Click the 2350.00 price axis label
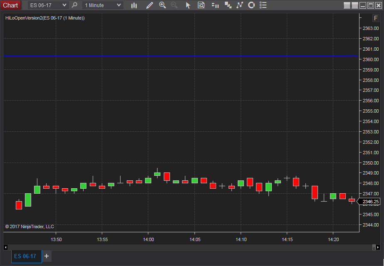Viewport: 384px width, 266px height. 371,163
